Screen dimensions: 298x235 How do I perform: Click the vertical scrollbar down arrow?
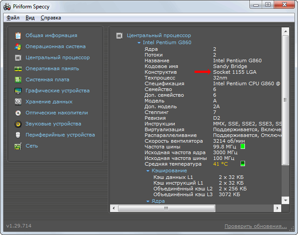point(286,201)
